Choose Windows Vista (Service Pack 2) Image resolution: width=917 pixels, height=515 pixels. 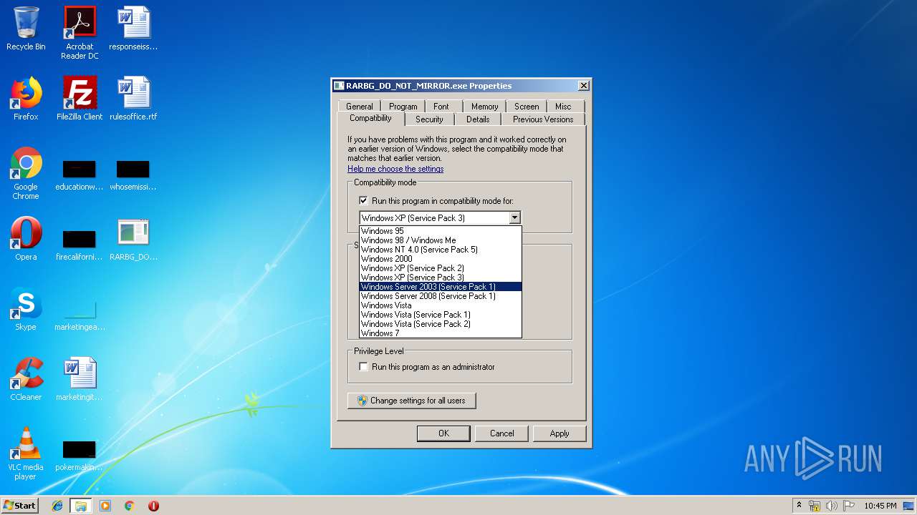[440, 324]
